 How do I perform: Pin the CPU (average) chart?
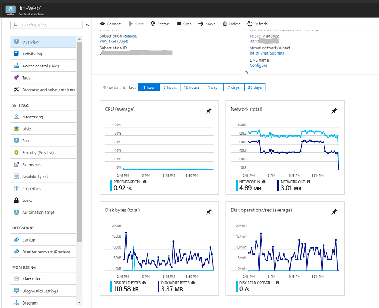click(209, 111)
